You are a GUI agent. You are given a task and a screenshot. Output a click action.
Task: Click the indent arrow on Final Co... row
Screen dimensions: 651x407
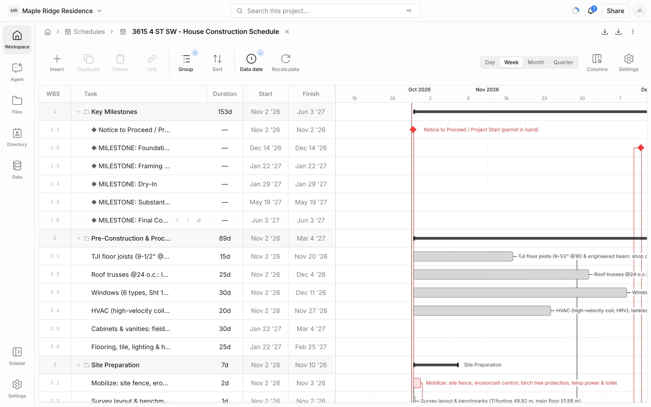click(188, 220)
